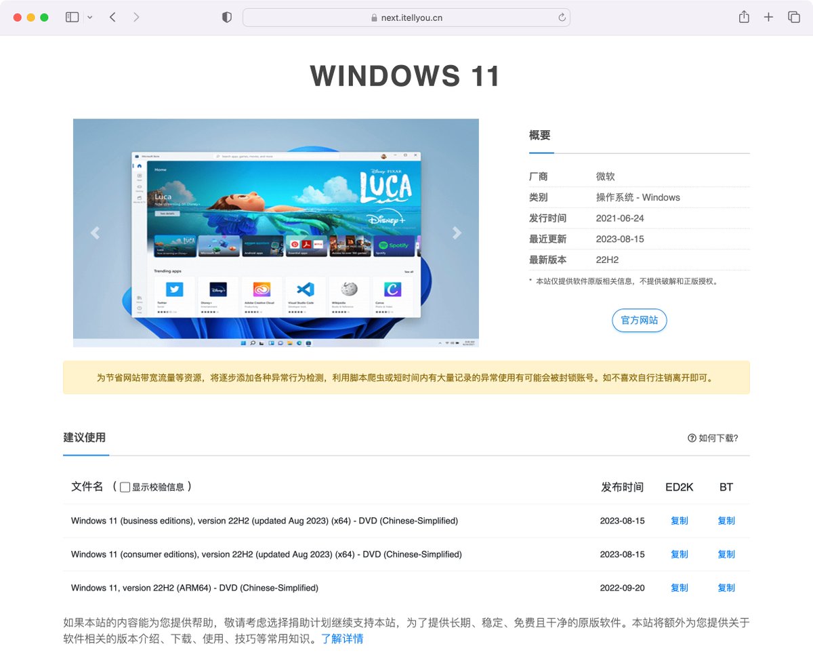Click the lock icon in address bar
Image resolution: width=813 pixels, height=663 pixels.
[374, 18]
